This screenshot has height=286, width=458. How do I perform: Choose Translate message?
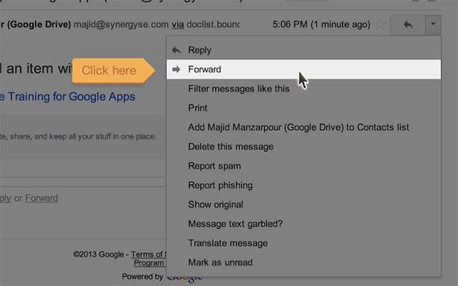point(304,243)
